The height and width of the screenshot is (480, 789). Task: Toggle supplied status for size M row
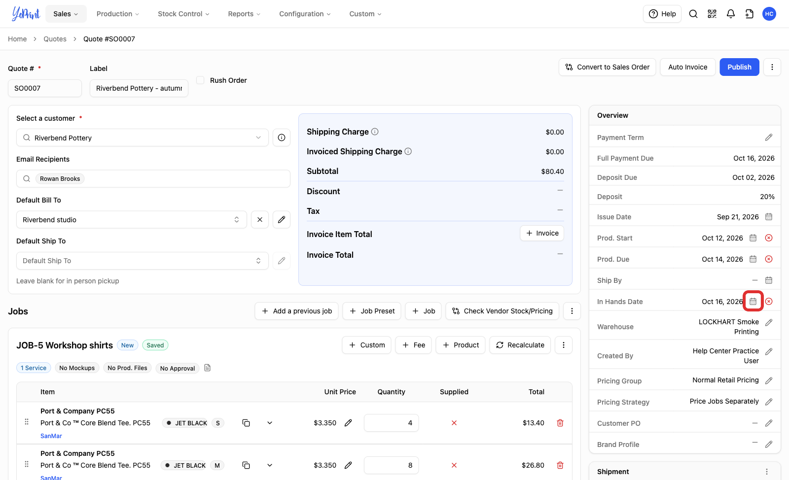[454, 465]
